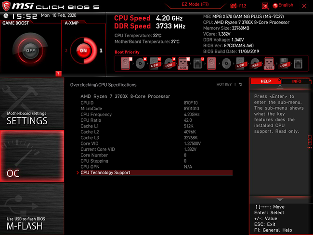
Task: Click the AMD Ryzen 7 3700X heading line
Action: (x=125, y=96)
